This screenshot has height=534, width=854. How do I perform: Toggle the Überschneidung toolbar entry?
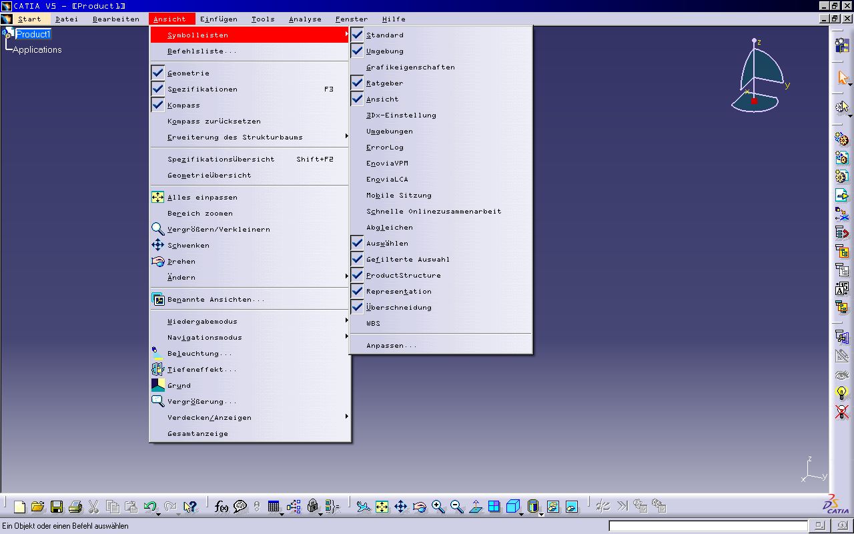[x=440, y=307]
